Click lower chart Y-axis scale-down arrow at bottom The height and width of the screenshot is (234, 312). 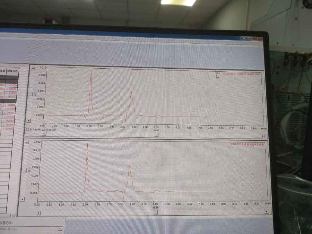coord(22,199)
